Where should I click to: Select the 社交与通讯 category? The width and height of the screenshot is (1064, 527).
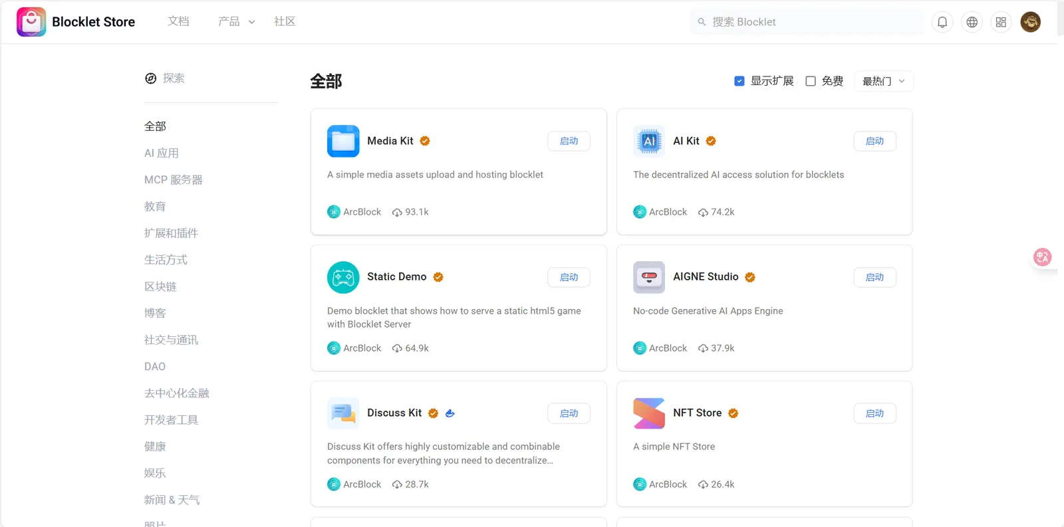click(171, 340)
